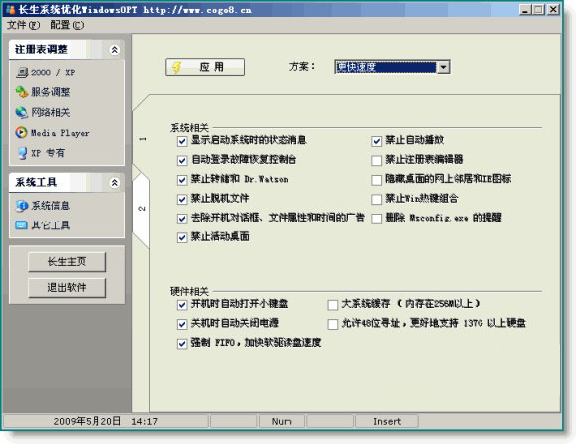Collapse the 注册表调整 panel
Image resolution: width=577 pixels, height=444 pixels.
(x=115, y=50)
